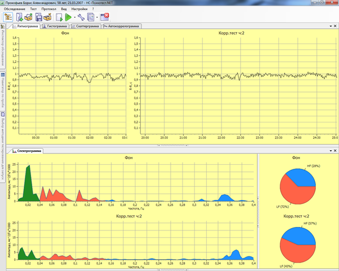The height and width of the screenshot is (271, 339).
Task: Expand the dropdown arrow beside the play button
Action: coord(75,18)
